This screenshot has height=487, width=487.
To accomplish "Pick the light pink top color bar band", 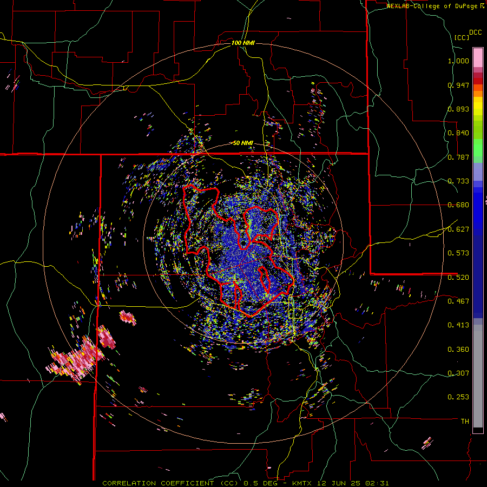I will (478, 57).
